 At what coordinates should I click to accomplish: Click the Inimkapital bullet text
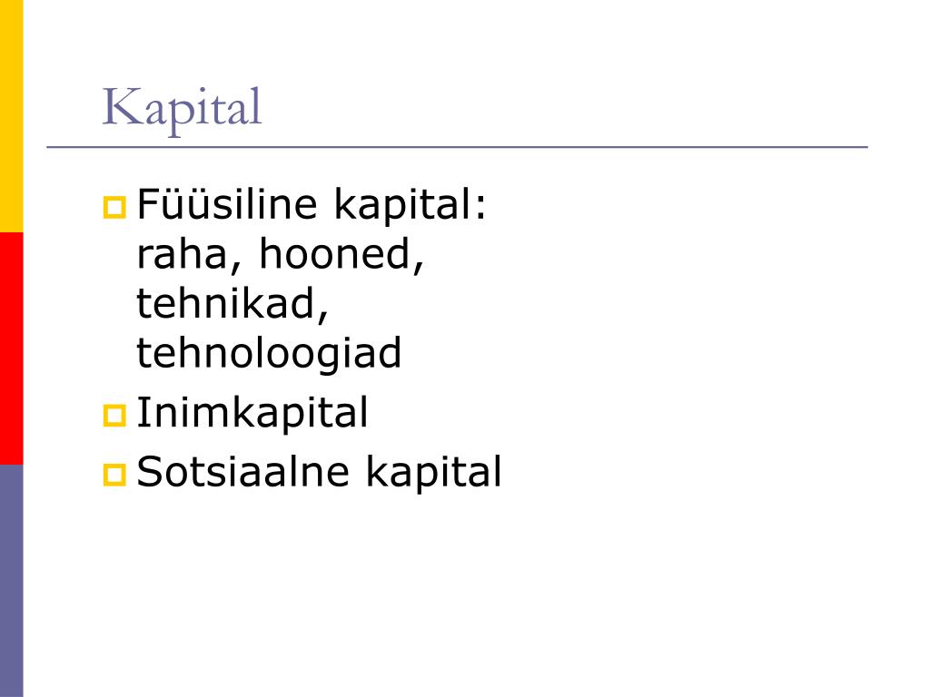click(x=252, y=414)
